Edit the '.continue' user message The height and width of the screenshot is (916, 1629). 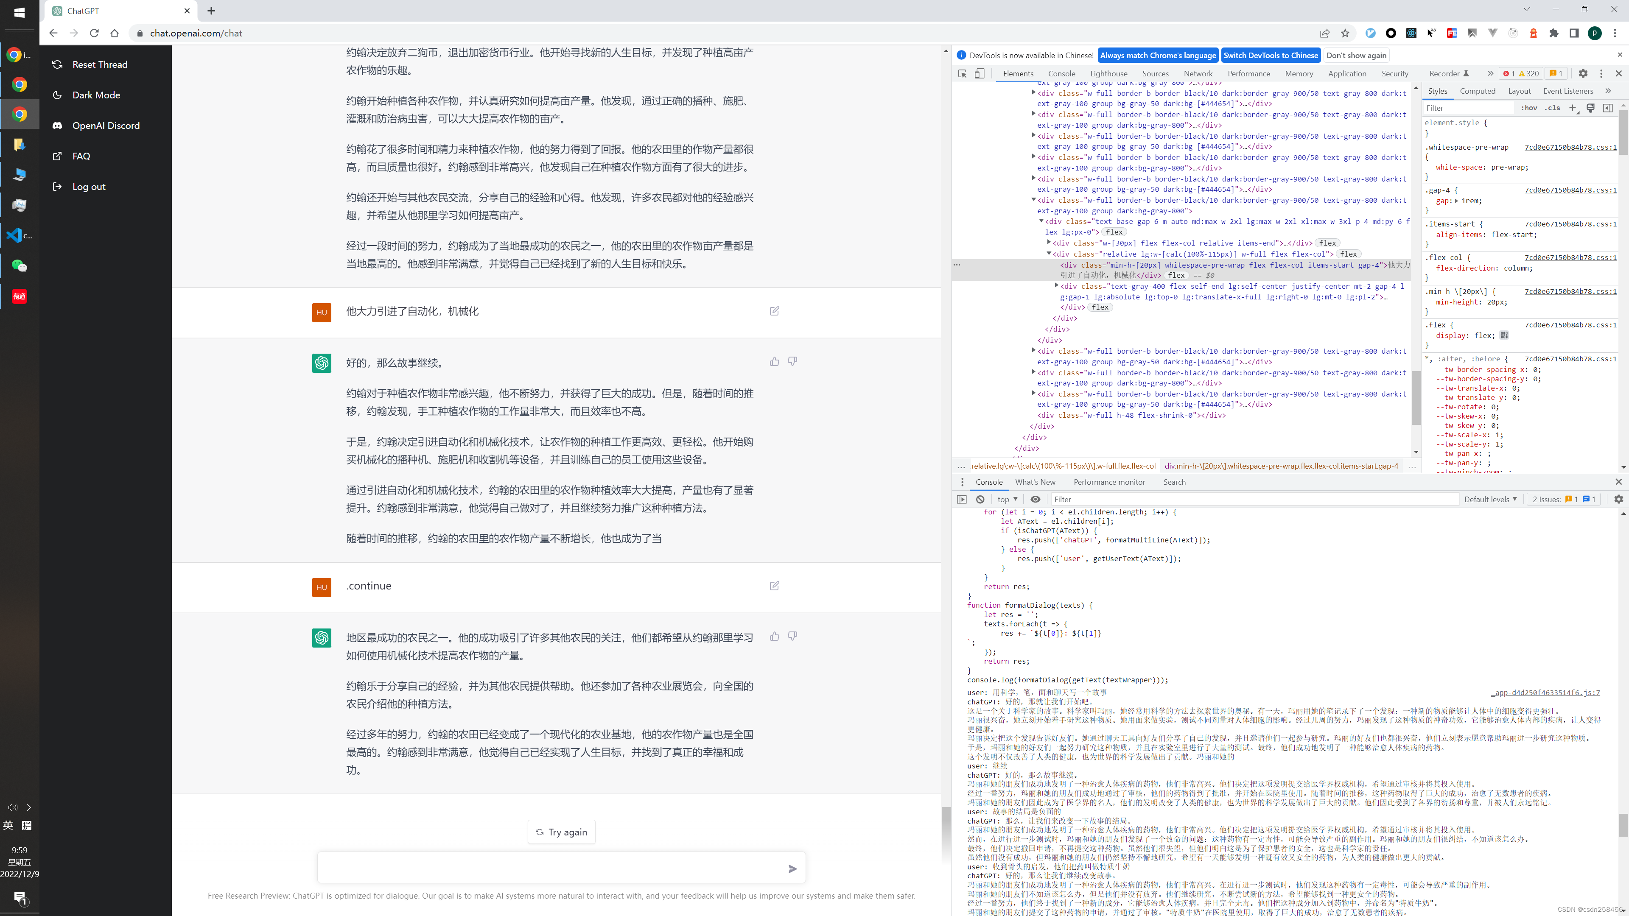(x=774, y=585)
